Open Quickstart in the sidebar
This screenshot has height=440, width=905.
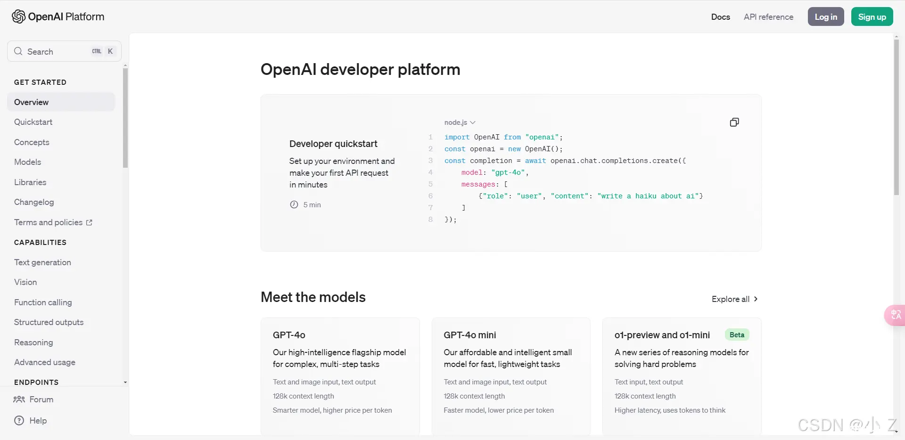point(33,122)
